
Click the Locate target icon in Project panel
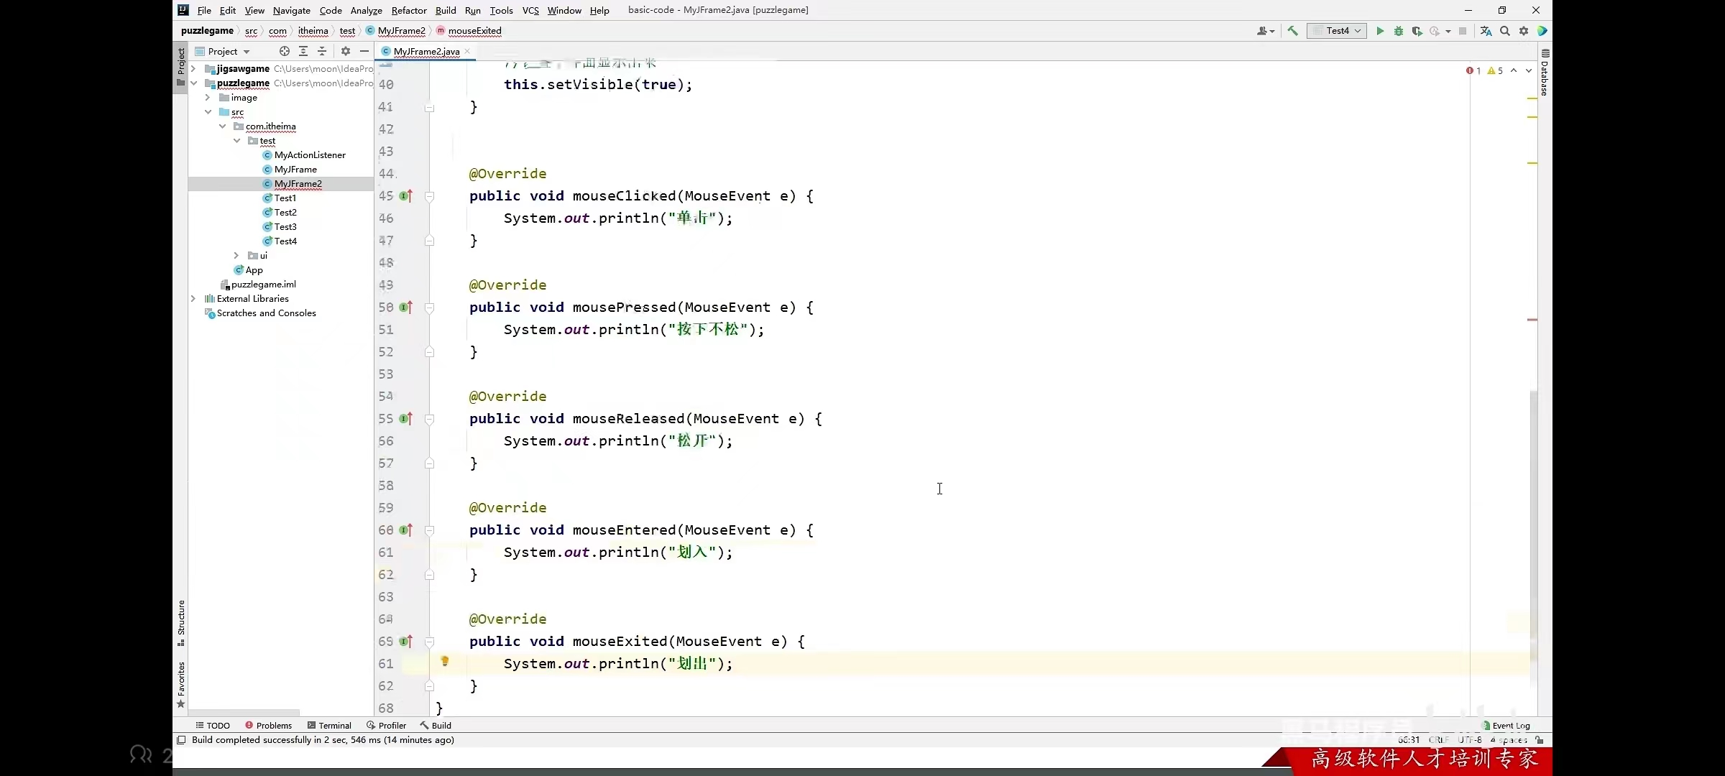(285, 51)
